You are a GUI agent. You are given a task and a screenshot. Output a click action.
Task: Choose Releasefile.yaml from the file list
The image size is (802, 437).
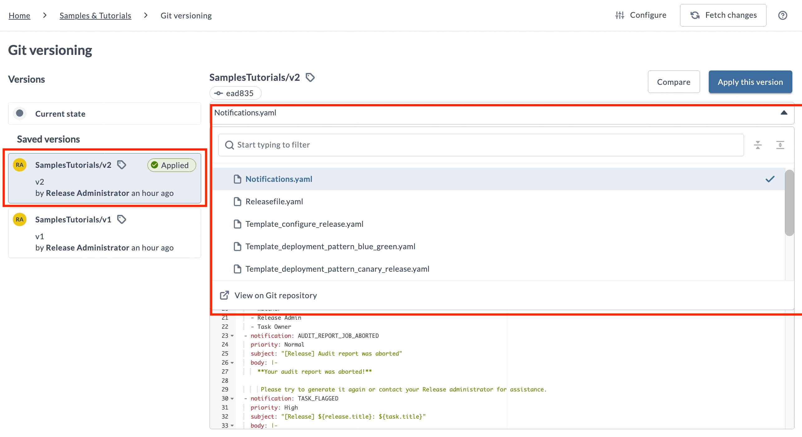(274, 202)
